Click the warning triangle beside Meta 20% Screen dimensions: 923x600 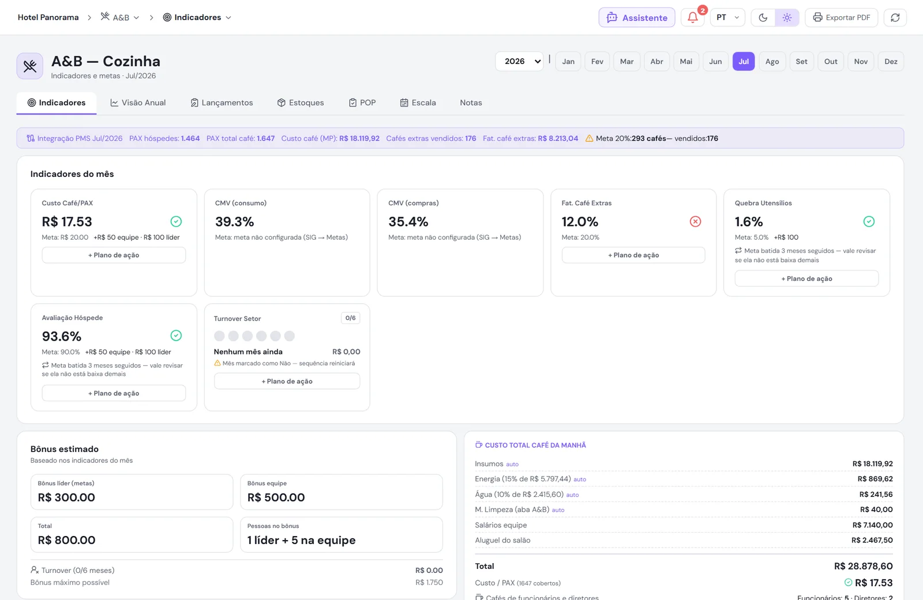(x=589, y=138)
